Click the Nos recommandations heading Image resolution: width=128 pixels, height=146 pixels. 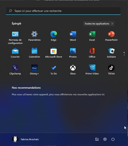[x=26, y=88]
